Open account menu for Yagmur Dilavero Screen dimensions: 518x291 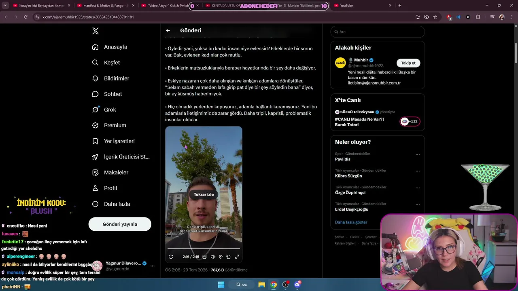(x=152, y=266)
